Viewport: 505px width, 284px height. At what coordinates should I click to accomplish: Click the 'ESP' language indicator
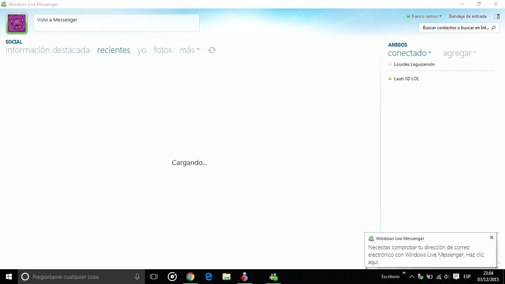coord(467,277)
